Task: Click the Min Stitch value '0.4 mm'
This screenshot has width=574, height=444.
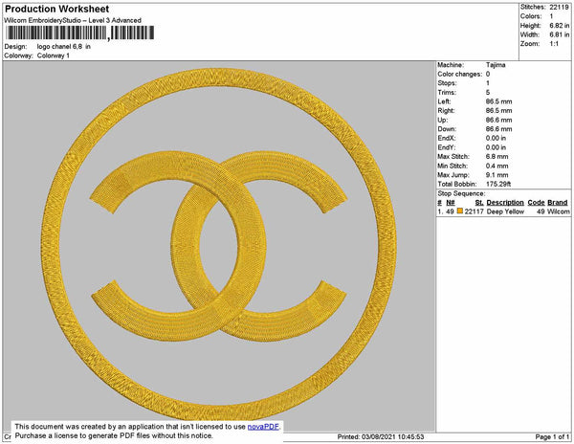Action: [x=497, y=166]
